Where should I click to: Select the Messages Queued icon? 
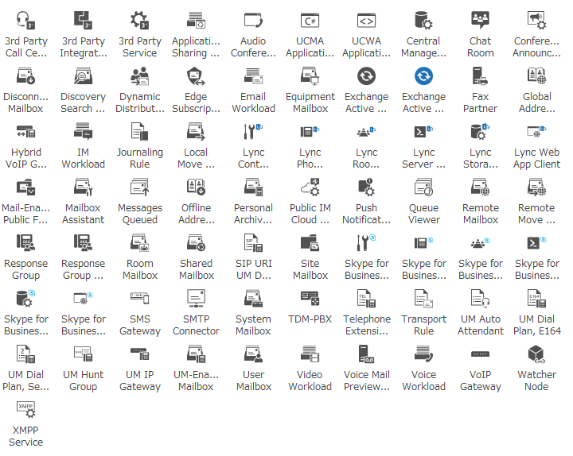[139, 187]
